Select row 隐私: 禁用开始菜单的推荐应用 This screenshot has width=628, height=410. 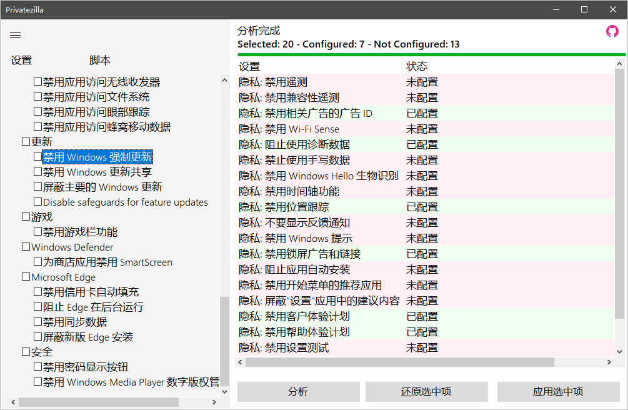tap(426, 286)
